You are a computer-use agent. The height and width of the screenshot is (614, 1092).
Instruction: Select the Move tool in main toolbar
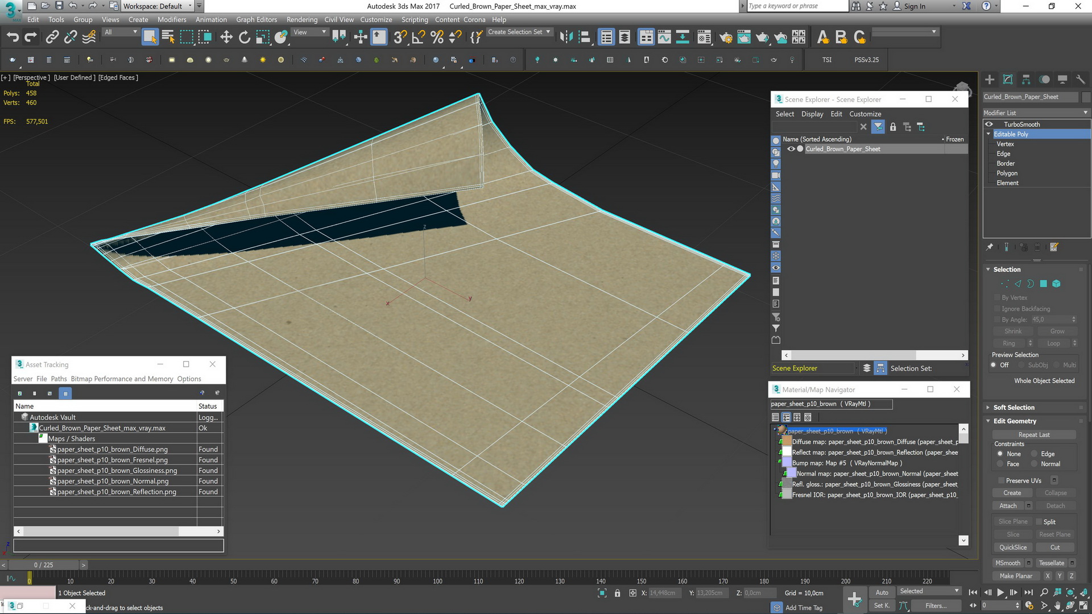point(226,38)
